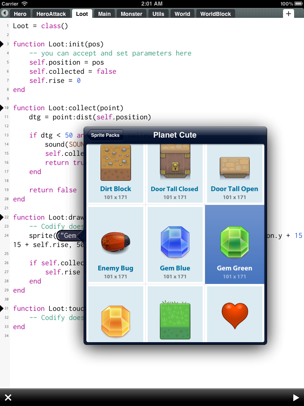
Task: Choose the Gem Blue sprite
Action: pos(175,244)
